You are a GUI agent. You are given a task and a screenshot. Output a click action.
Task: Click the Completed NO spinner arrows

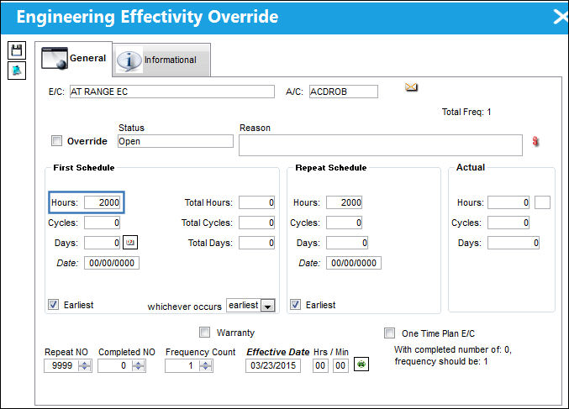pyautogui.click(x=139, y=365)
